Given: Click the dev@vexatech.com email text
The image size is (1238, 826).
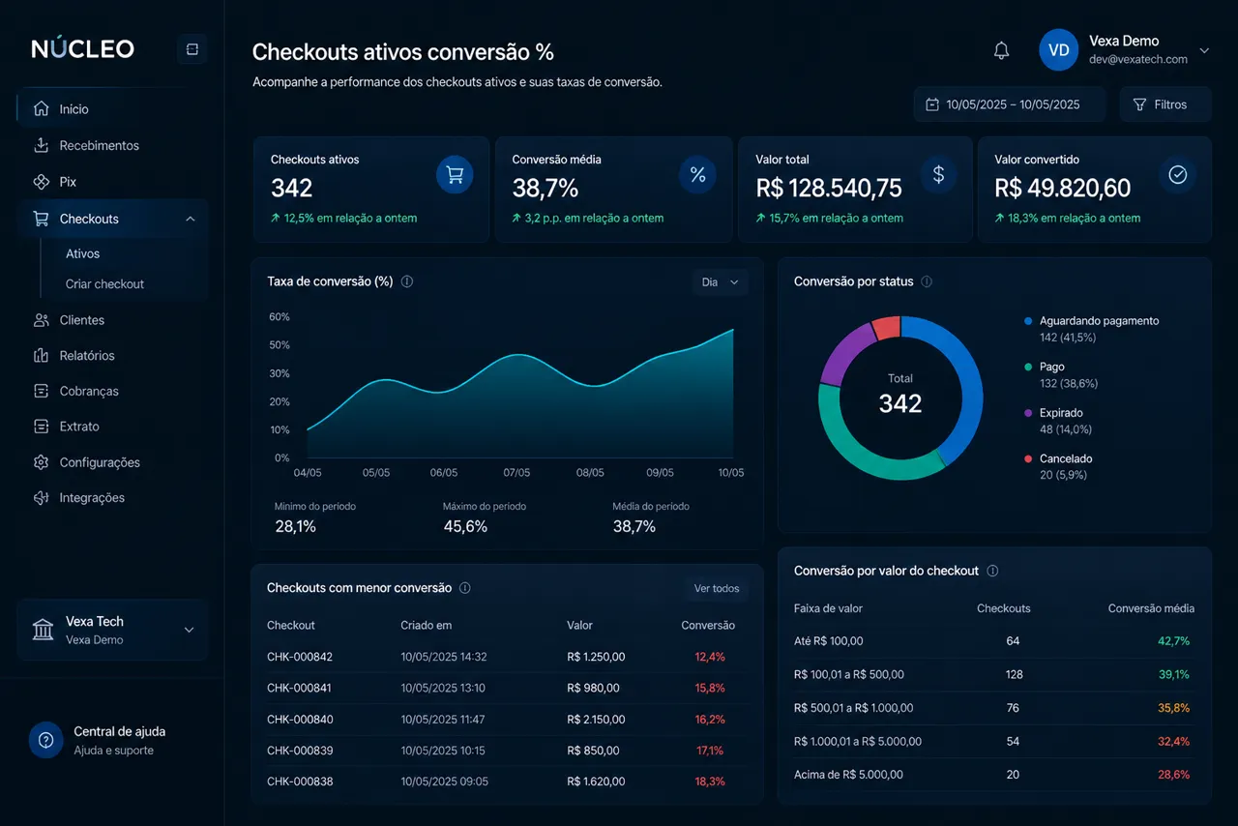Looking at the screenshot, I should pos(1138,60).
